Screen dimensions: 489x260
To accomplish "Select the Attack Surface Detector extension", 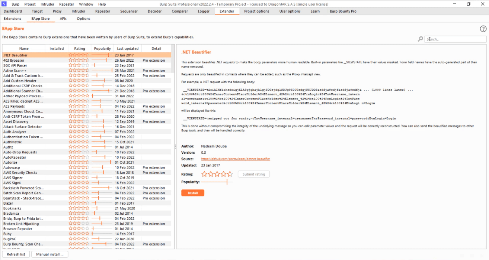I will (x=87, y=127).
